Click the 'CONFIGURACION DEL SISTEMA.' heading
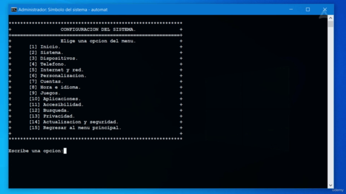The width and height of the screenshot is (346, 194). [98, 30]
